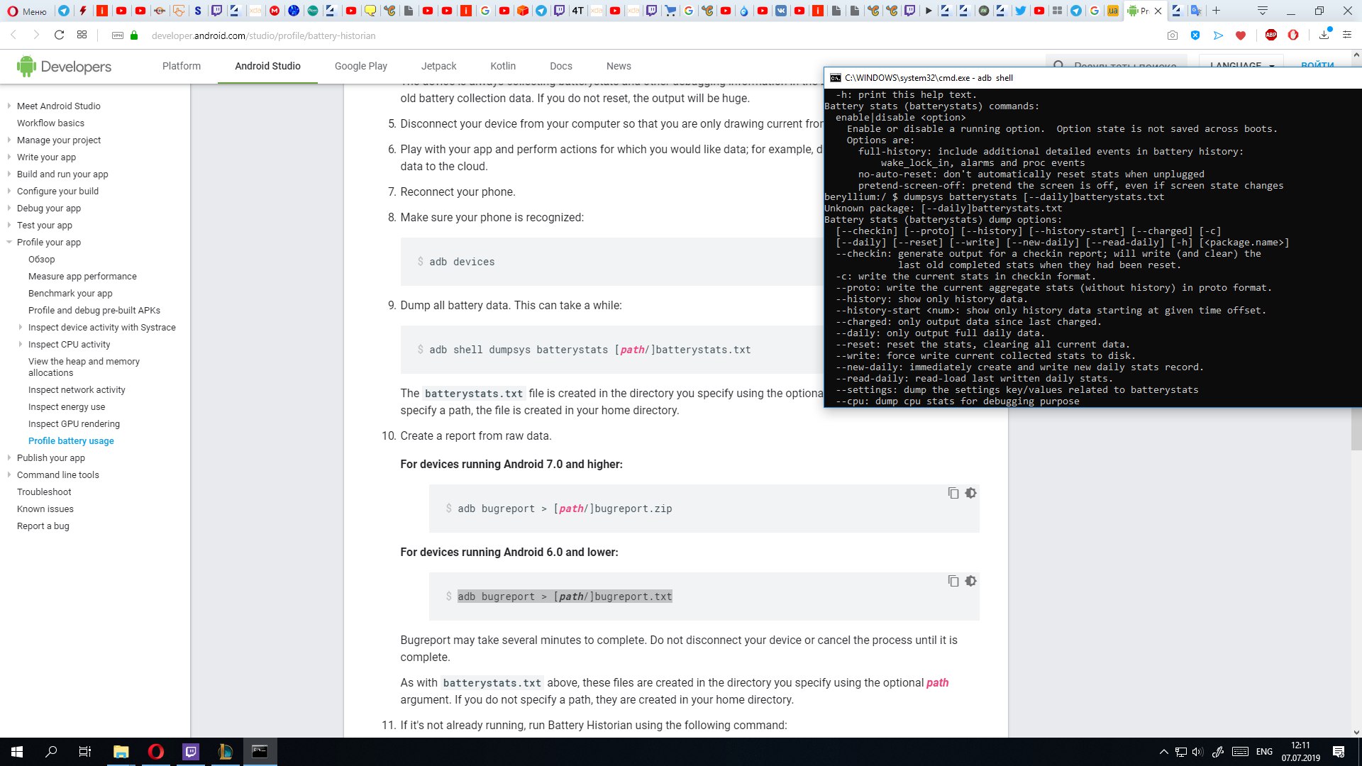This screenshot has width=1362, height=766.
Task: Open the red Opera extension icon
Action: 1293,35
